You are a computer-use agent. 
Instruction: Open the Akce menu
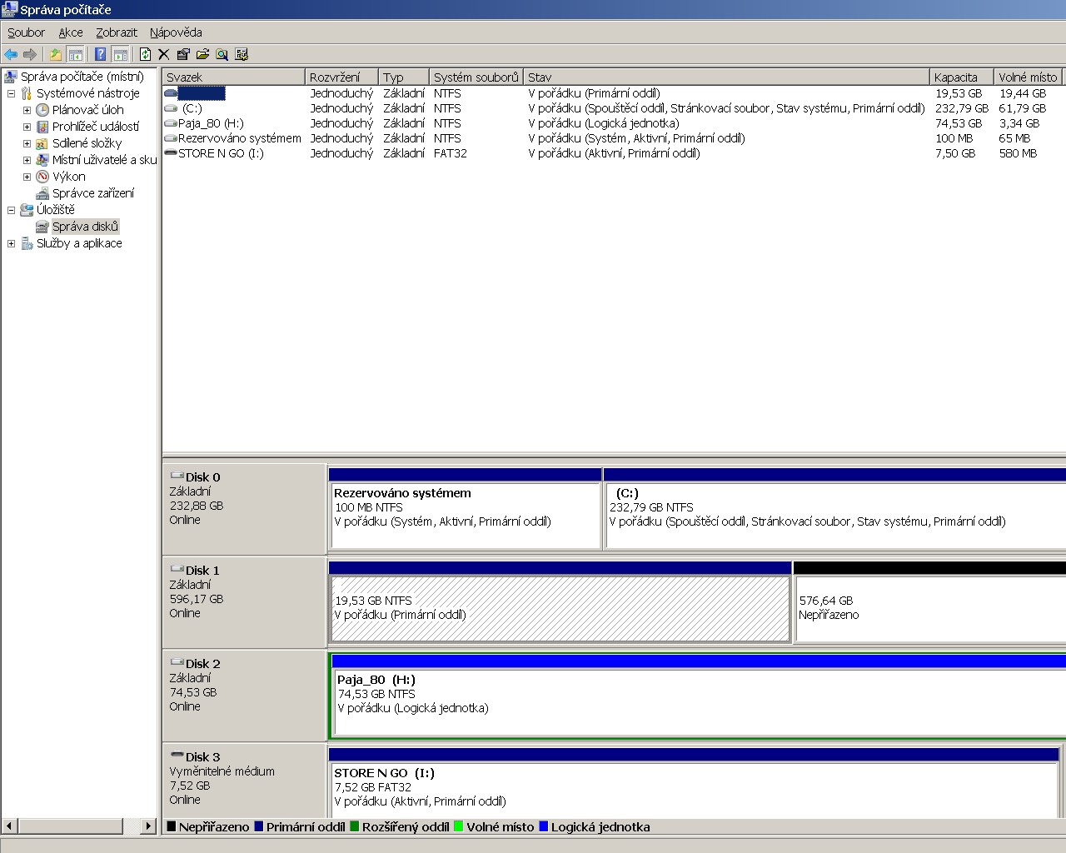tap(71, 32)
